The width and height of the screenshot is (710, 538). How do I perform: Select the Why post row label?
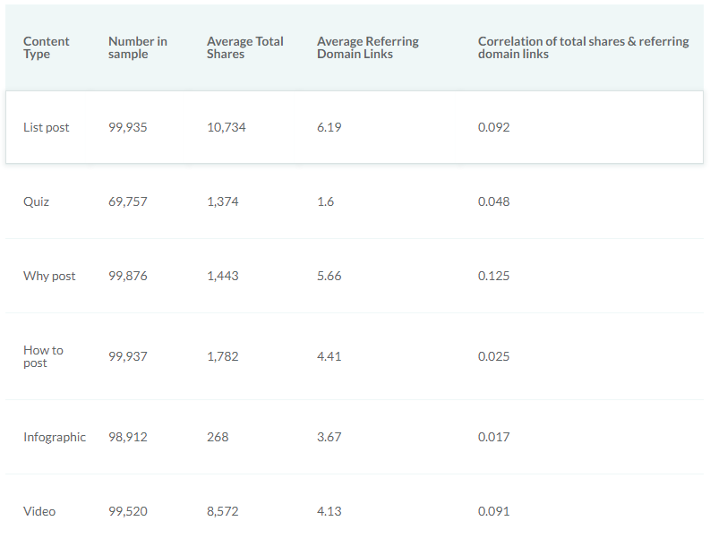click(49, 276)
